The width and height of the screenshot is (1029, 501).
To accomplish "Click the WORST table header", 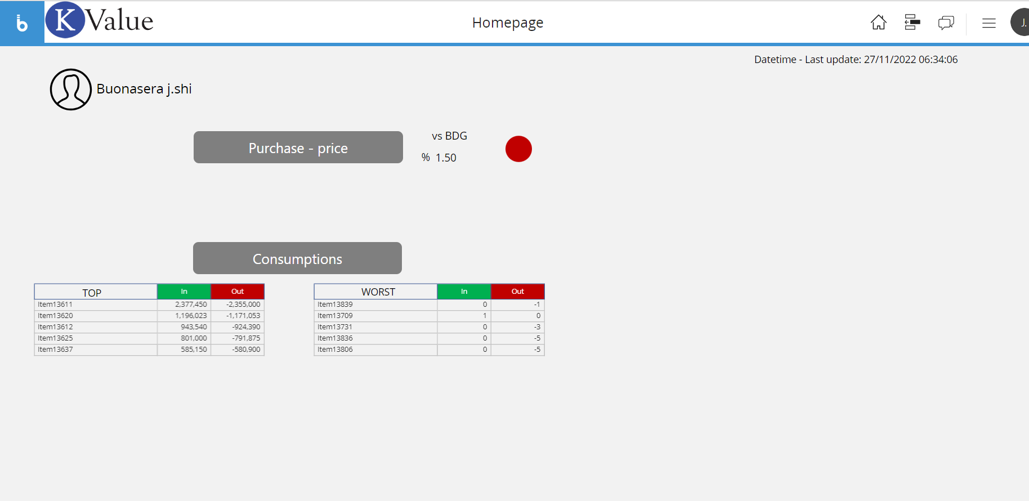I will pos(378,292).
